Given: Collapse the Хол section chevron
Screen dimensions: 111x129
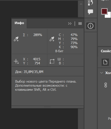Looking at the screenshot, I should click(x=101, y=73).
